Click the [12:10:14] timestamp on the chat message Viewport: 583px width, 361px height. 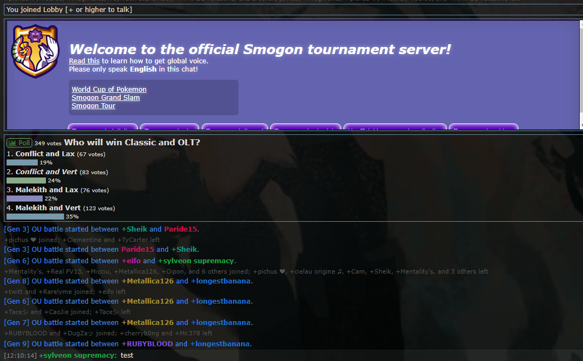tap(20, 356)
